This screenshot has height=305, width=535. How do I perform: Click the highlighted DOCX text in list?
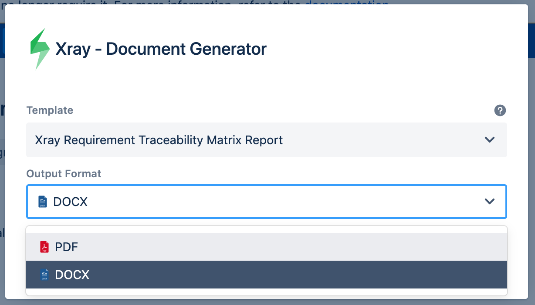pos(72,275)
